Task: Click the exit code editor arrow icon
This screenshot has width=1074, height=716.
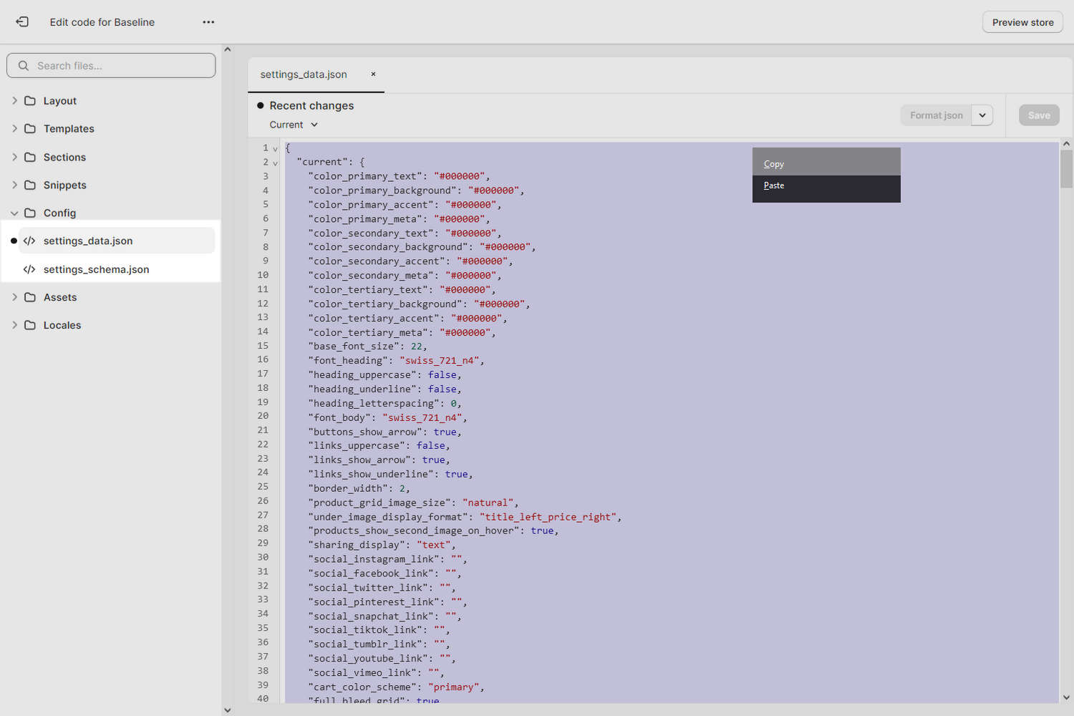Action: coord(22,21)
